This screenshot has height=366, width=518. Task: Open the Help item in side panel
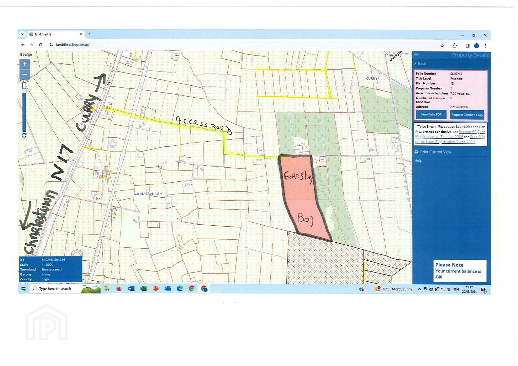[x=418, y=160]
